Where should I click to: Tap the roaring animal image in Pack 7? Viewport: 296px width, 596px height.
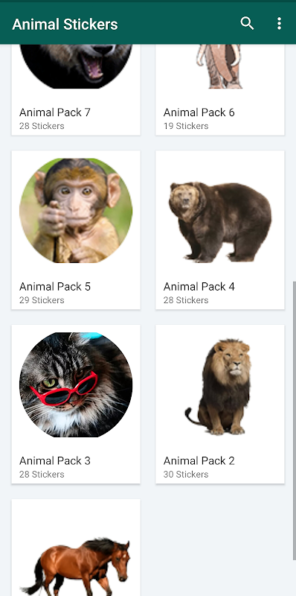point(76,66)
